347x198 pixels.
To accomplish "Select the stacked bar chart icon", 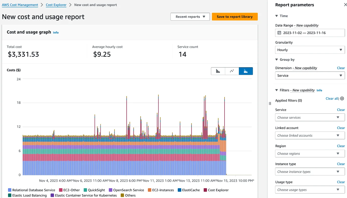I will click(x=246, y=71).
